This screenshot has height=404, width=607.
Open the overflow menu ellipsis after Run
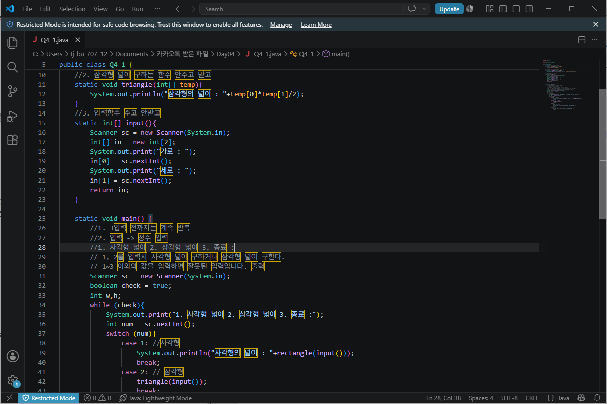(157, 9)
